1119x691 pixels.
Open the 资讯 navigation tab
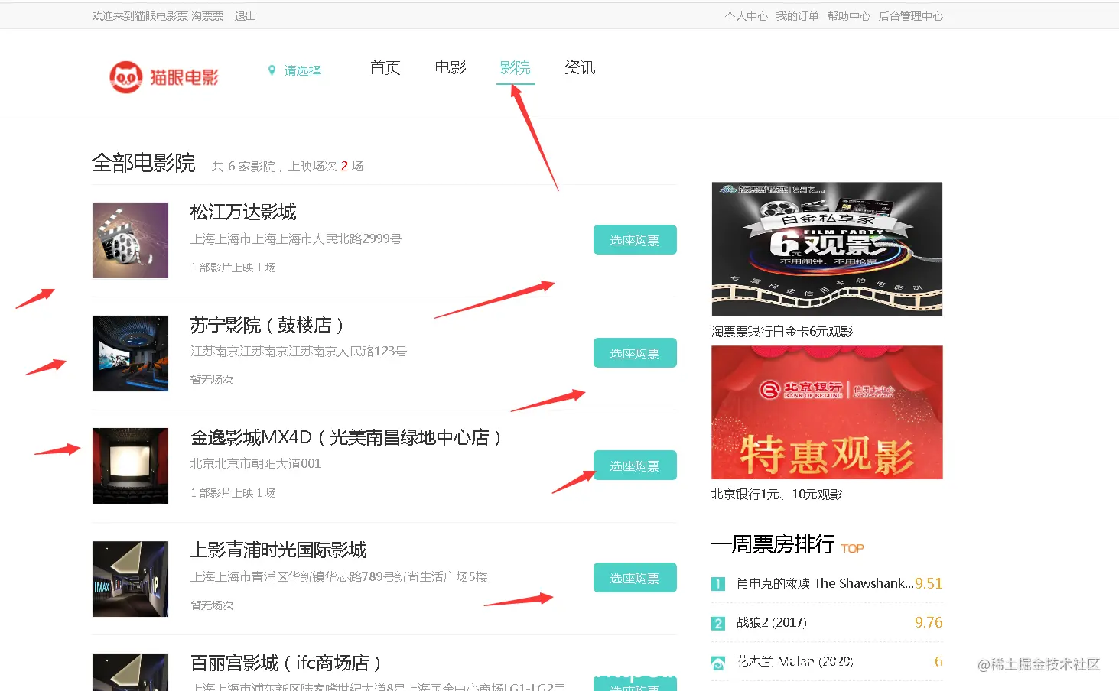[580, 67]
